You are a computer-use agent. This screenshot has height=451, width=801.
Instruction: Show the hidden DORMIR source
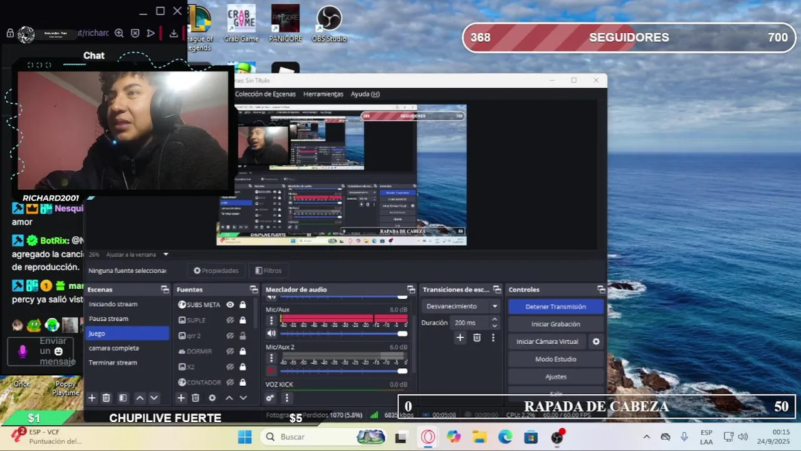tap(230, 351)
